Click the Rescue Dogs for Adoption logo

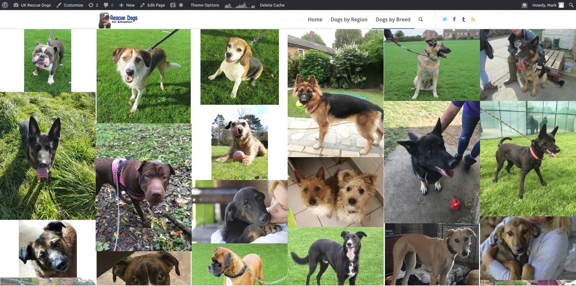(x=118, y=20)
